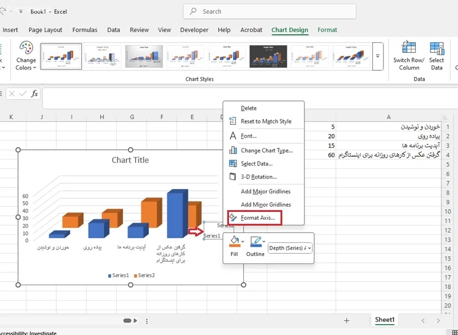Choose Reset to Match Style
This screenshot has width=458, height=335.
(263, 121)
